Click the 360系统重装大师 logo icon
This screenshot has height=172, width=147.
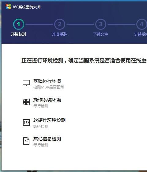(8, 6)
